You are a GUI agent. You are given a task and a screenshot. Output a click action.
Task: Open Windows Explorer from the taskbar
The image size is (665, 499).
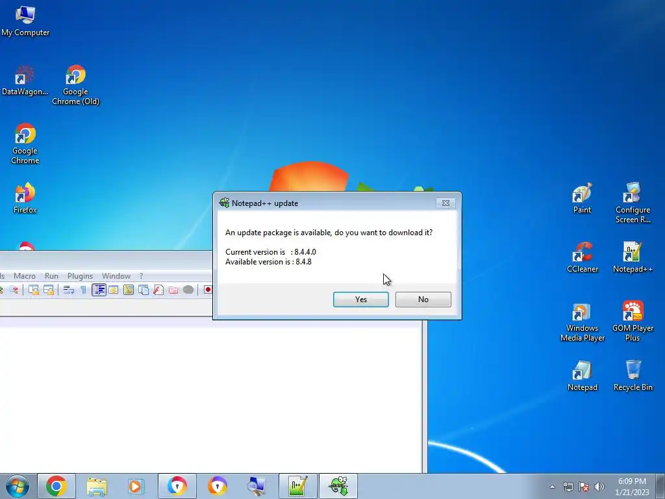pyautogui.click(x=97, y=486)
